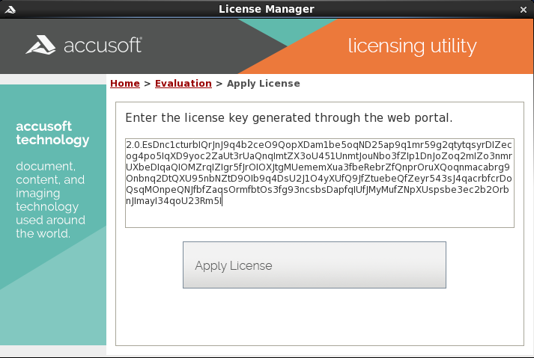Image resolution: width=534 pixels, height=358 pixels.
Task: Click the separator between Home and Evaluation
Action: point(148,83)
